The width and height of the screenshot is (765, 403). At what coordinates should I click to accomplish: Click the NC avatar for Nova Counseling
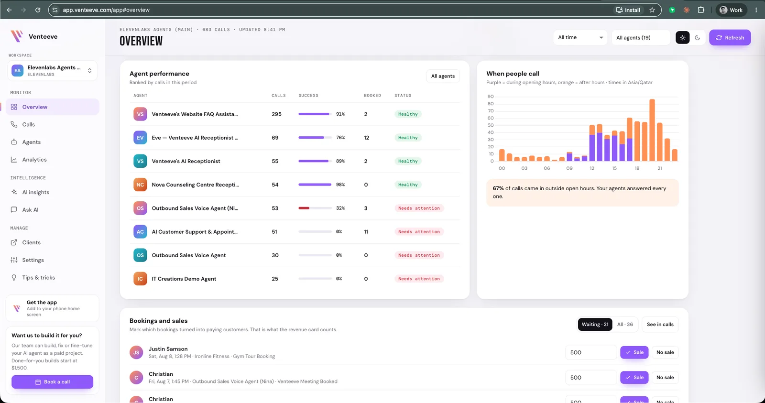coord(140,185)
